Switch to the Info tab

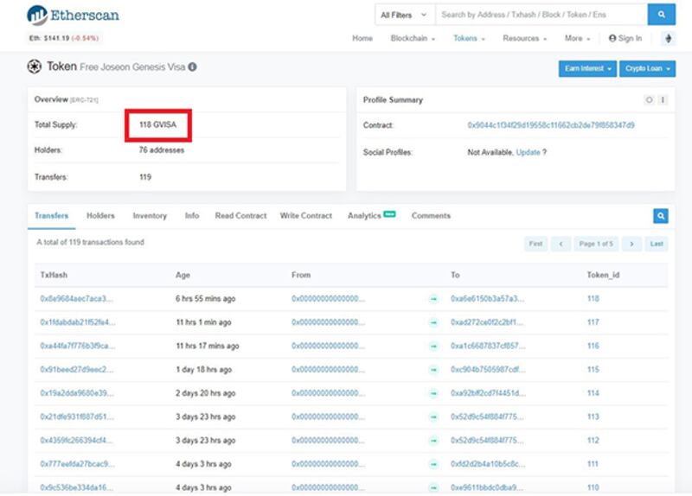(x=192, y=215)
